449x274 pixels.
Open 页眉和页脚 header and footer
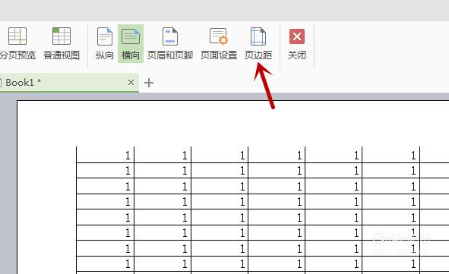[x=170, y=43]
